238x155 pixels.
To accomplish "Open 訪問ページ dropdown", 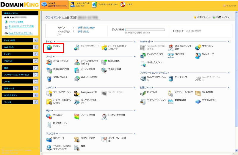I will click(x=221, y=17).
